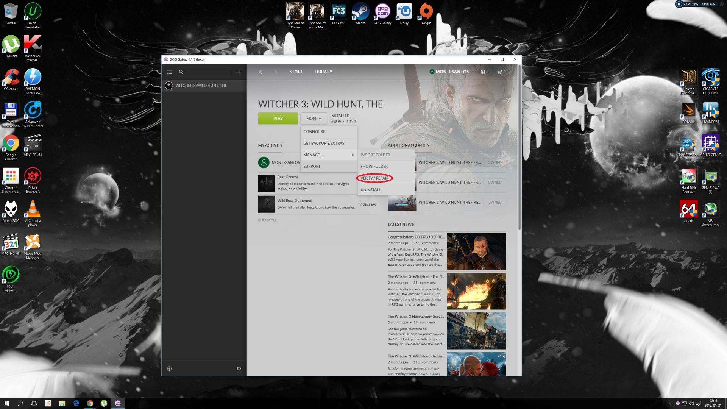Open the MSI Afterburner desktop icon
The height and width of the screenshot is (409, 727).
click(x=710, y=214)
